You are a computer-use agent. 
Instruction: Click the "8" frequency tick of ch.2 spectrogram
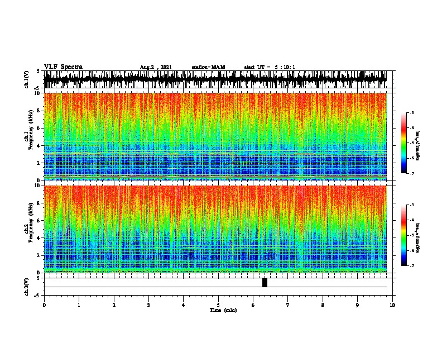[x=40, y=203]
